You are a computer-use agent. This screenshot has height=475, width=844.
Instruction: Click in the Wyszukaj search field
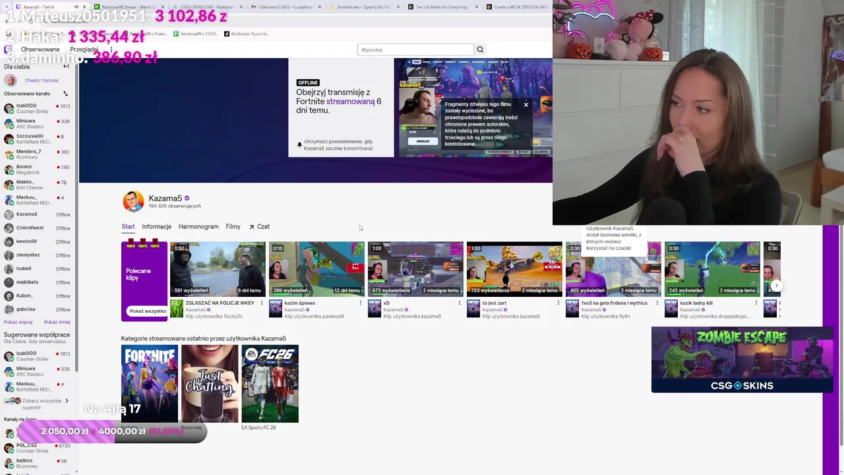tap(415, 49)
